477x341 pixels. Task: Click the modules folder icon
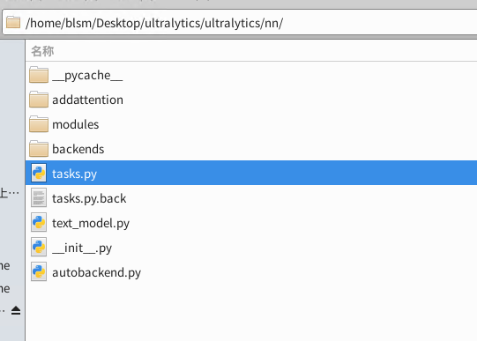click(39, 124)
